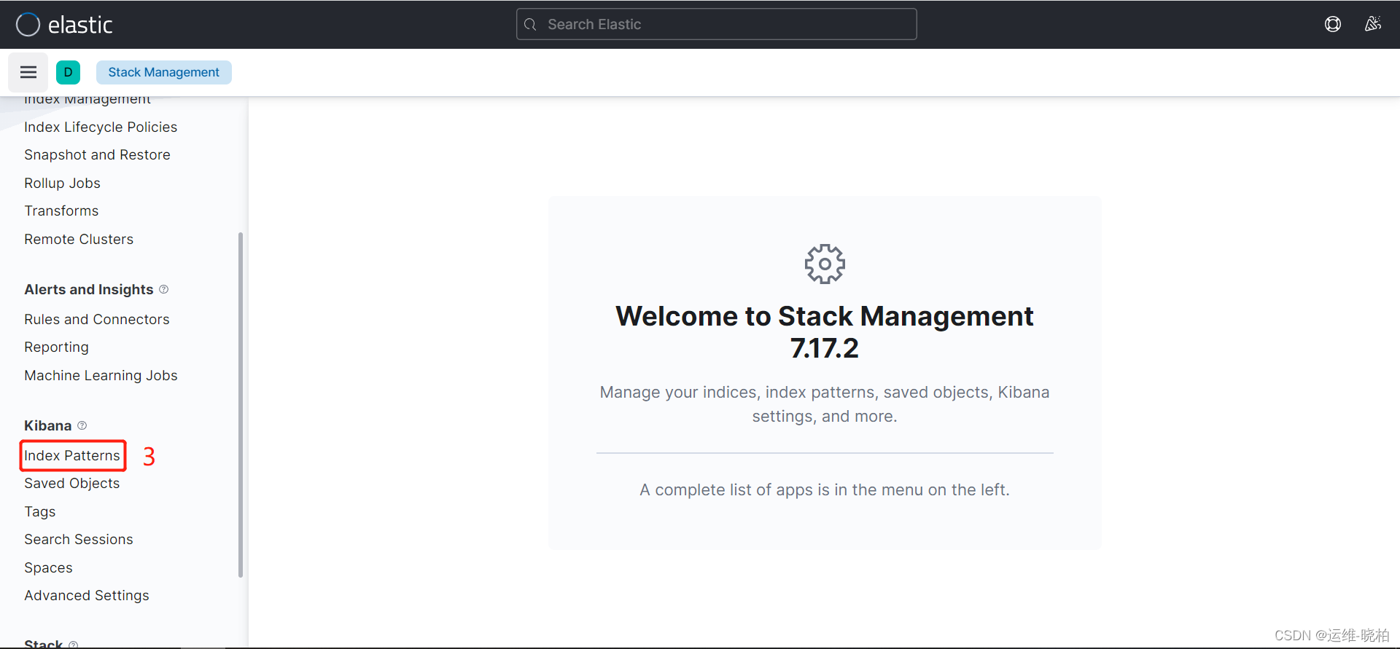
Task: Focus the Search Elastic field
Action: [x=716, y=24]
